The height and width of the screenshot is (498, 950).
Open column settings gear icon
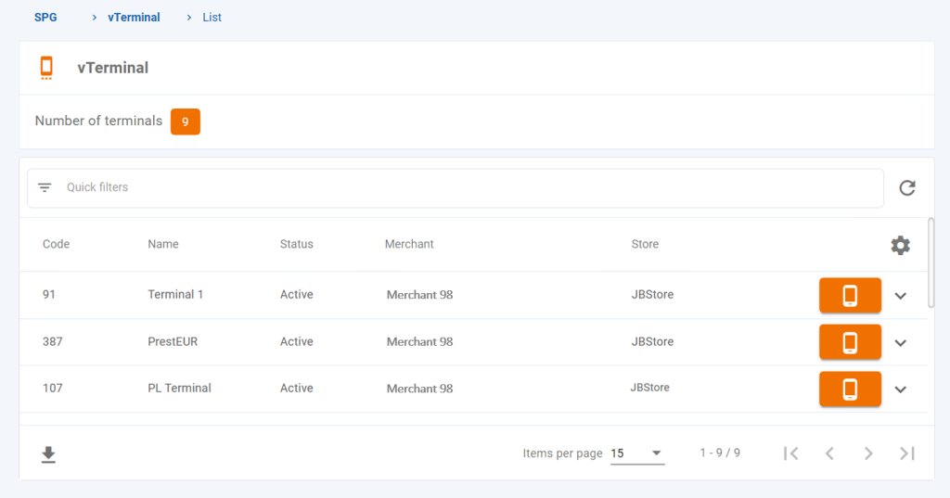click(x=900, y=245)
